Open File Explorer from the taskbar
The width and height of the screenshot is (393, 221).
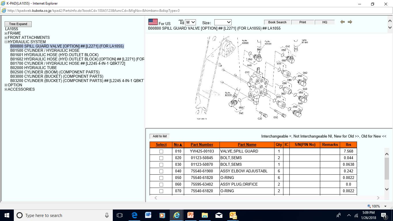tap(205, 215)
